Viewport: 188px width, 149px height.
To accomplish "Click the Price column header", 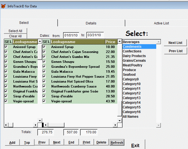I will tap(111, 42).
